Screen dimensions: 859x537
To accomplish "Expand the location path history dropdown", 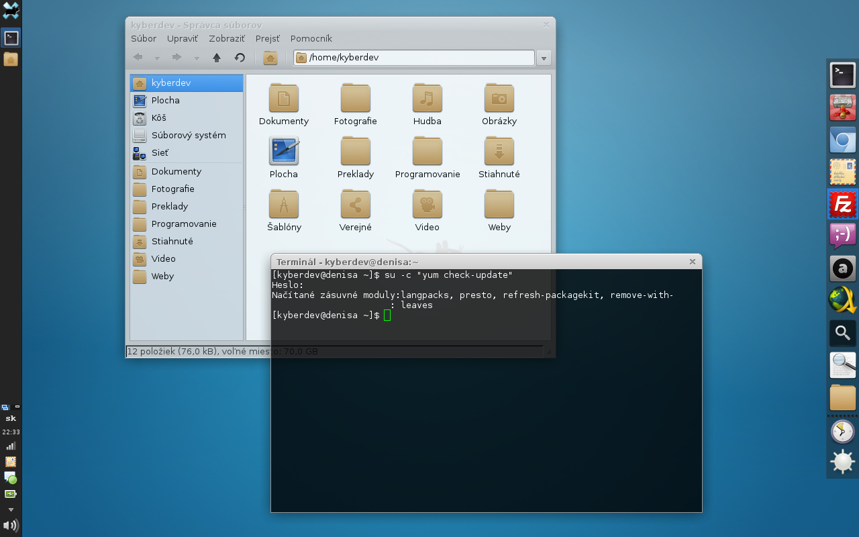I will pyautogui.click(x=544, y=58).
